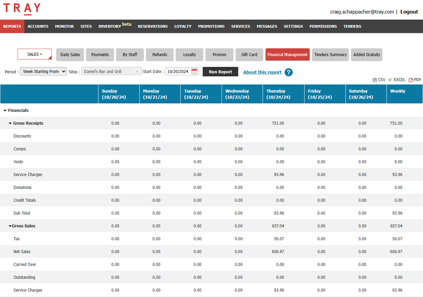Export report as PDF
423x297 pixels.
[415, 80]
